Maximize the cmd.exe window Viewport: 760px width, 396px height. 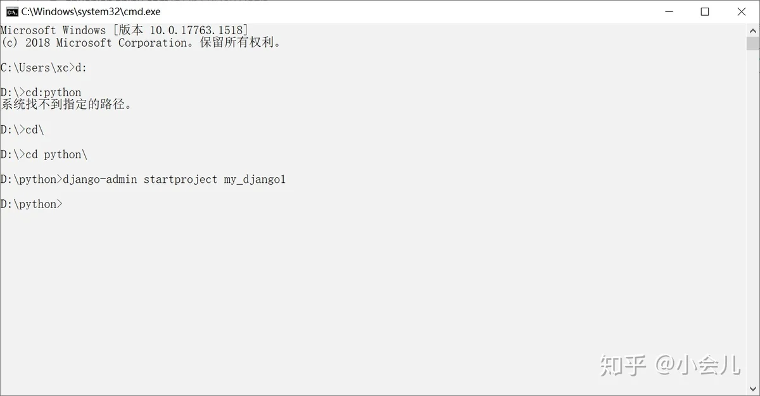pyautogui.click(x=704, y=11)
